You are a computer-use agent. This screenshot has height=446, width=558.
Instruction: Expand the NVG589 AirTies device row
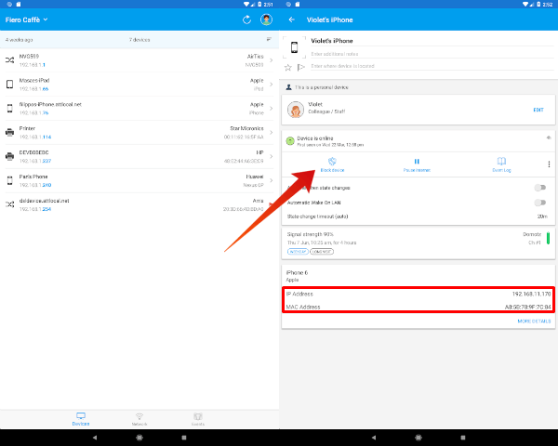click(x=272, y=60)
